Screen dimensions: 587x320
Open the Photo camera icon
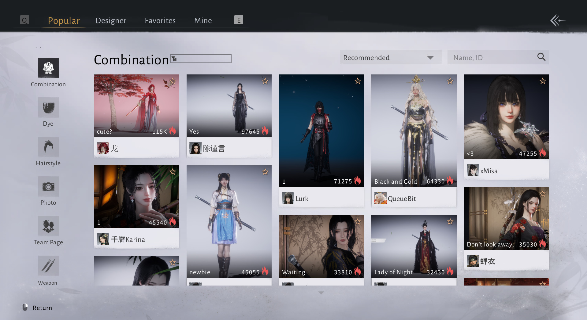[48, 186]
